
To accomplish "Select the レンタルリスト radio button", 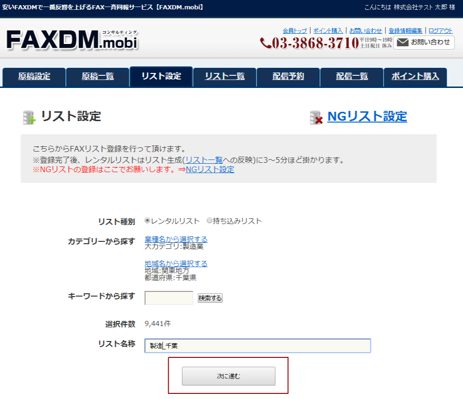I will [x=148, y=221].
